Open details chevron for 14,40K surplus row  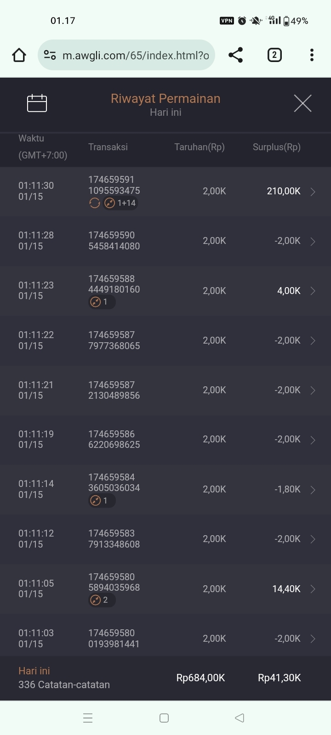313,589
